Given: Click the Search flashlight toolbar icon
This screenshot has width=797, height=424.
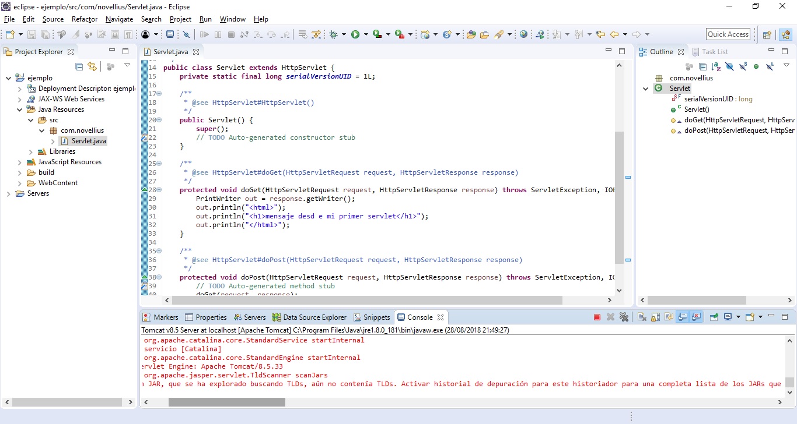Looking at the screenshot, I should [x=499, y=34].
